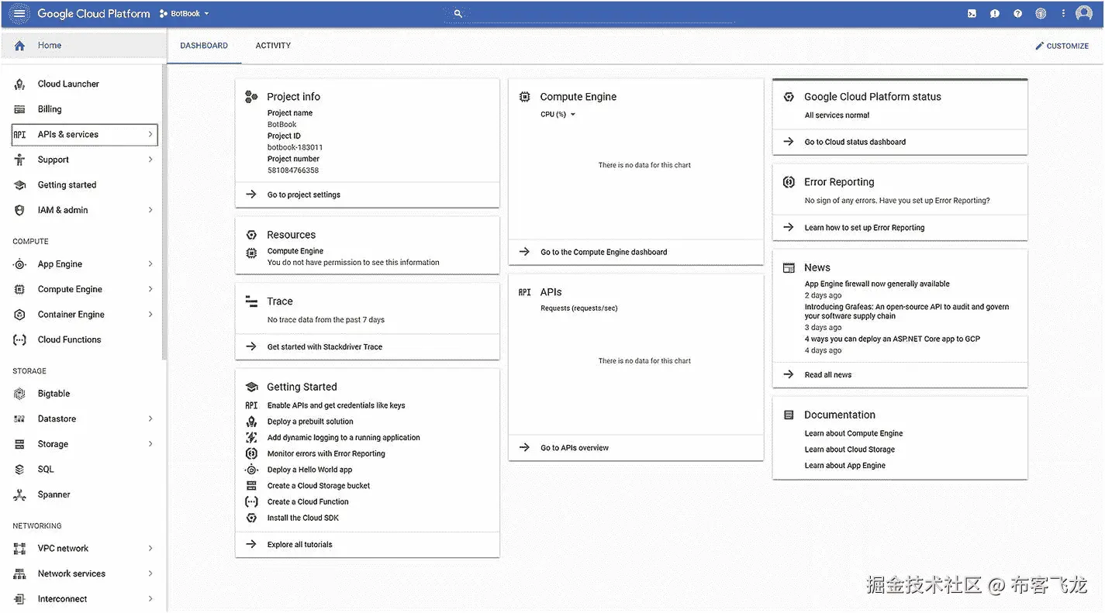
Task: Click the CUSTOMIZE button
Action: [1062, 46]
